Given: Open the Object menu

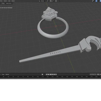Looking at the screenshot, I should [13, 1].
